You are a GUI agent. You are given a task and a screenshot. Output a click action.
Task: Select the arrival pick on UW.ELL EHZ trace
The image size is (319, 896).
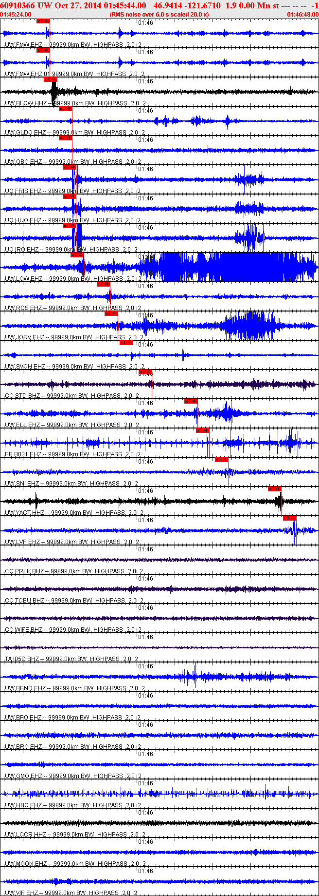click(191, 401)
